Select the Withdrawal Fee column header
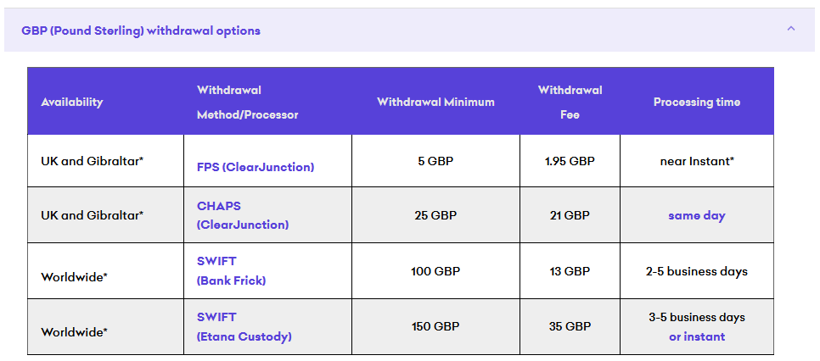Screen dimensions: 820x361 pos(570,103)
